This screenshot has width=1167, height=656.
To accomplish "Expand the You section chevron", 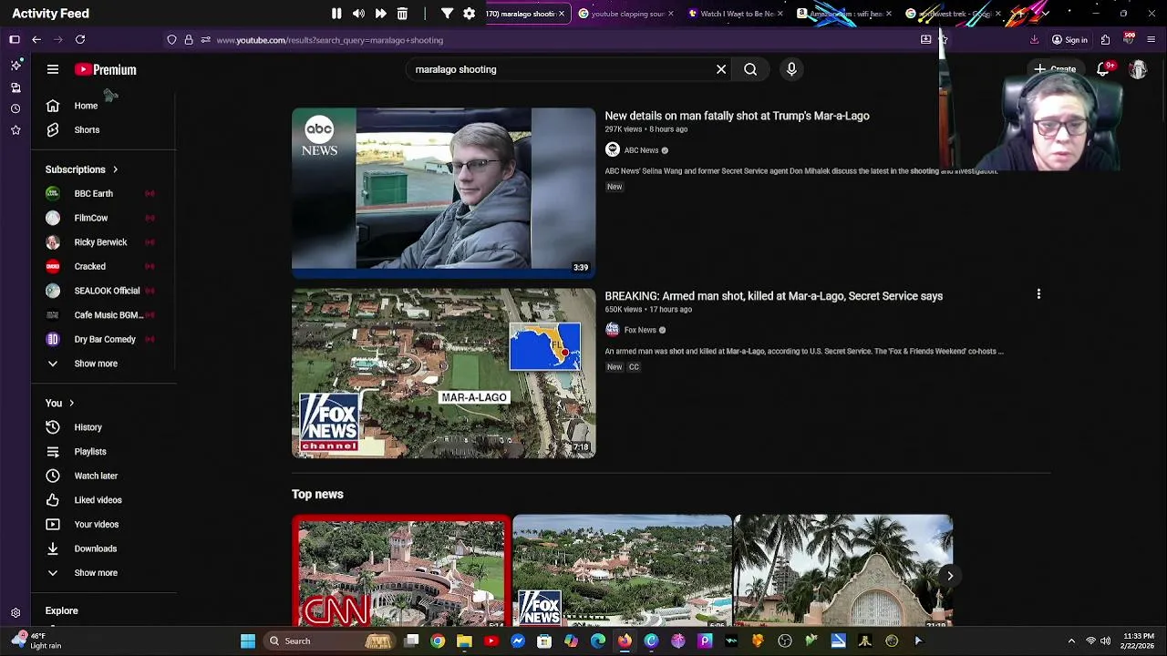I will click(x=71, y=404).
